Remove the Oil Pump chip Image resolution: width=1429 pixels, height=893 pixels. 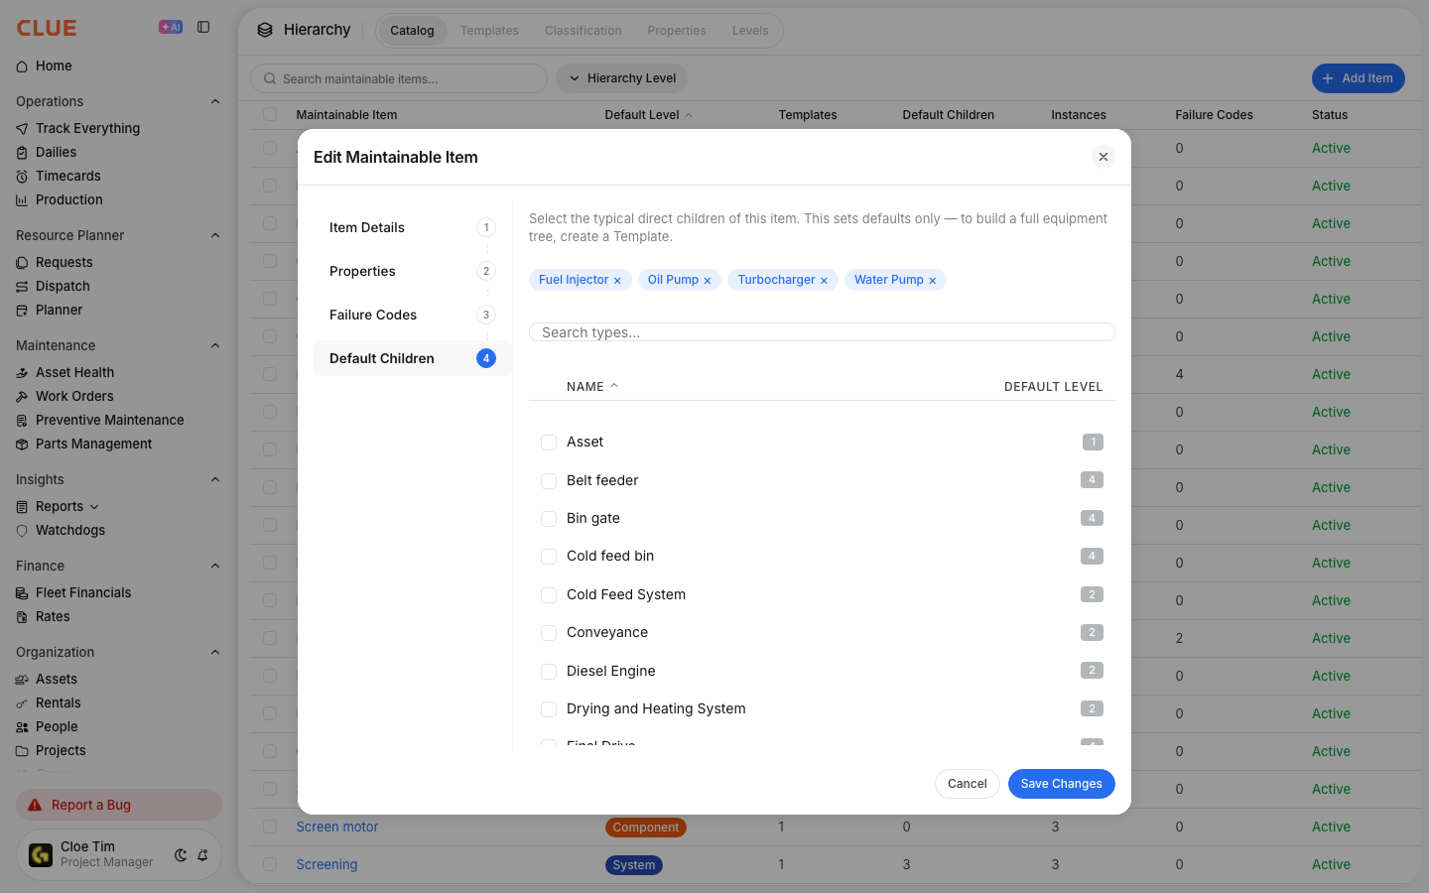pos(708,281)
